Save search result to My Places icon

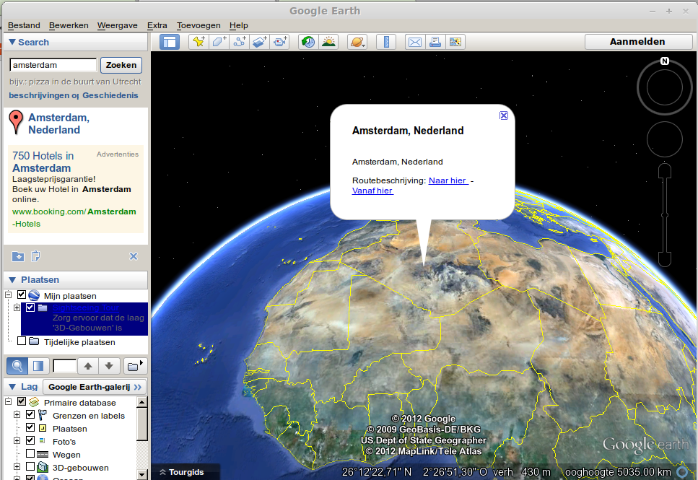click(x=18, y=256)
